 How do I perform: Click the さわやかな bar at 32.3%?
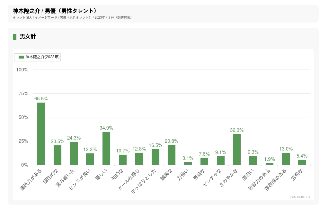[237, 150]
